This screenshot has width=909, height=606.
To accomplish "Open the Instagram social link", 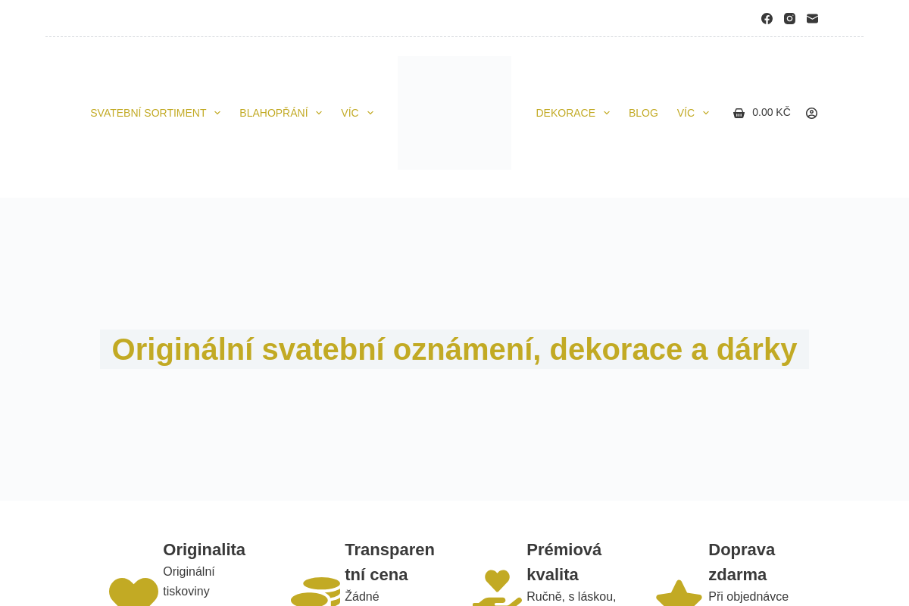I will pyautogui.click(x=789, y=18).
